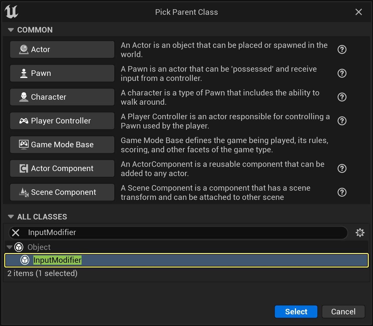Choose Pawn as parent class
The image size is (373, 326).
click(x=62, y=73)
